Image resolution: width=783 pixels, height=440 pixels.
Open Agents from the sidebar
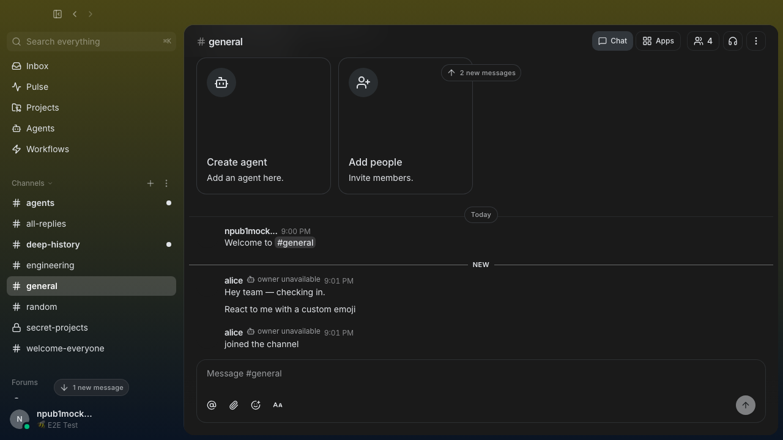point(92,128)
